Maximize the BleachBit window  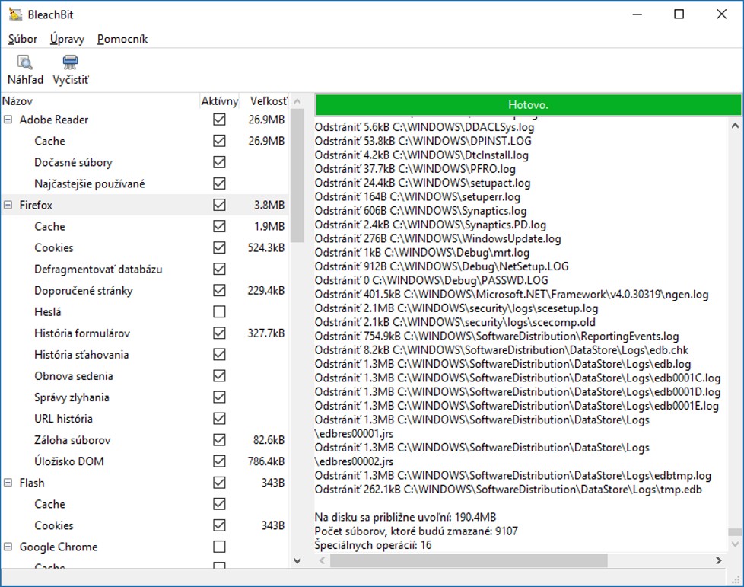tap(679, 14)
